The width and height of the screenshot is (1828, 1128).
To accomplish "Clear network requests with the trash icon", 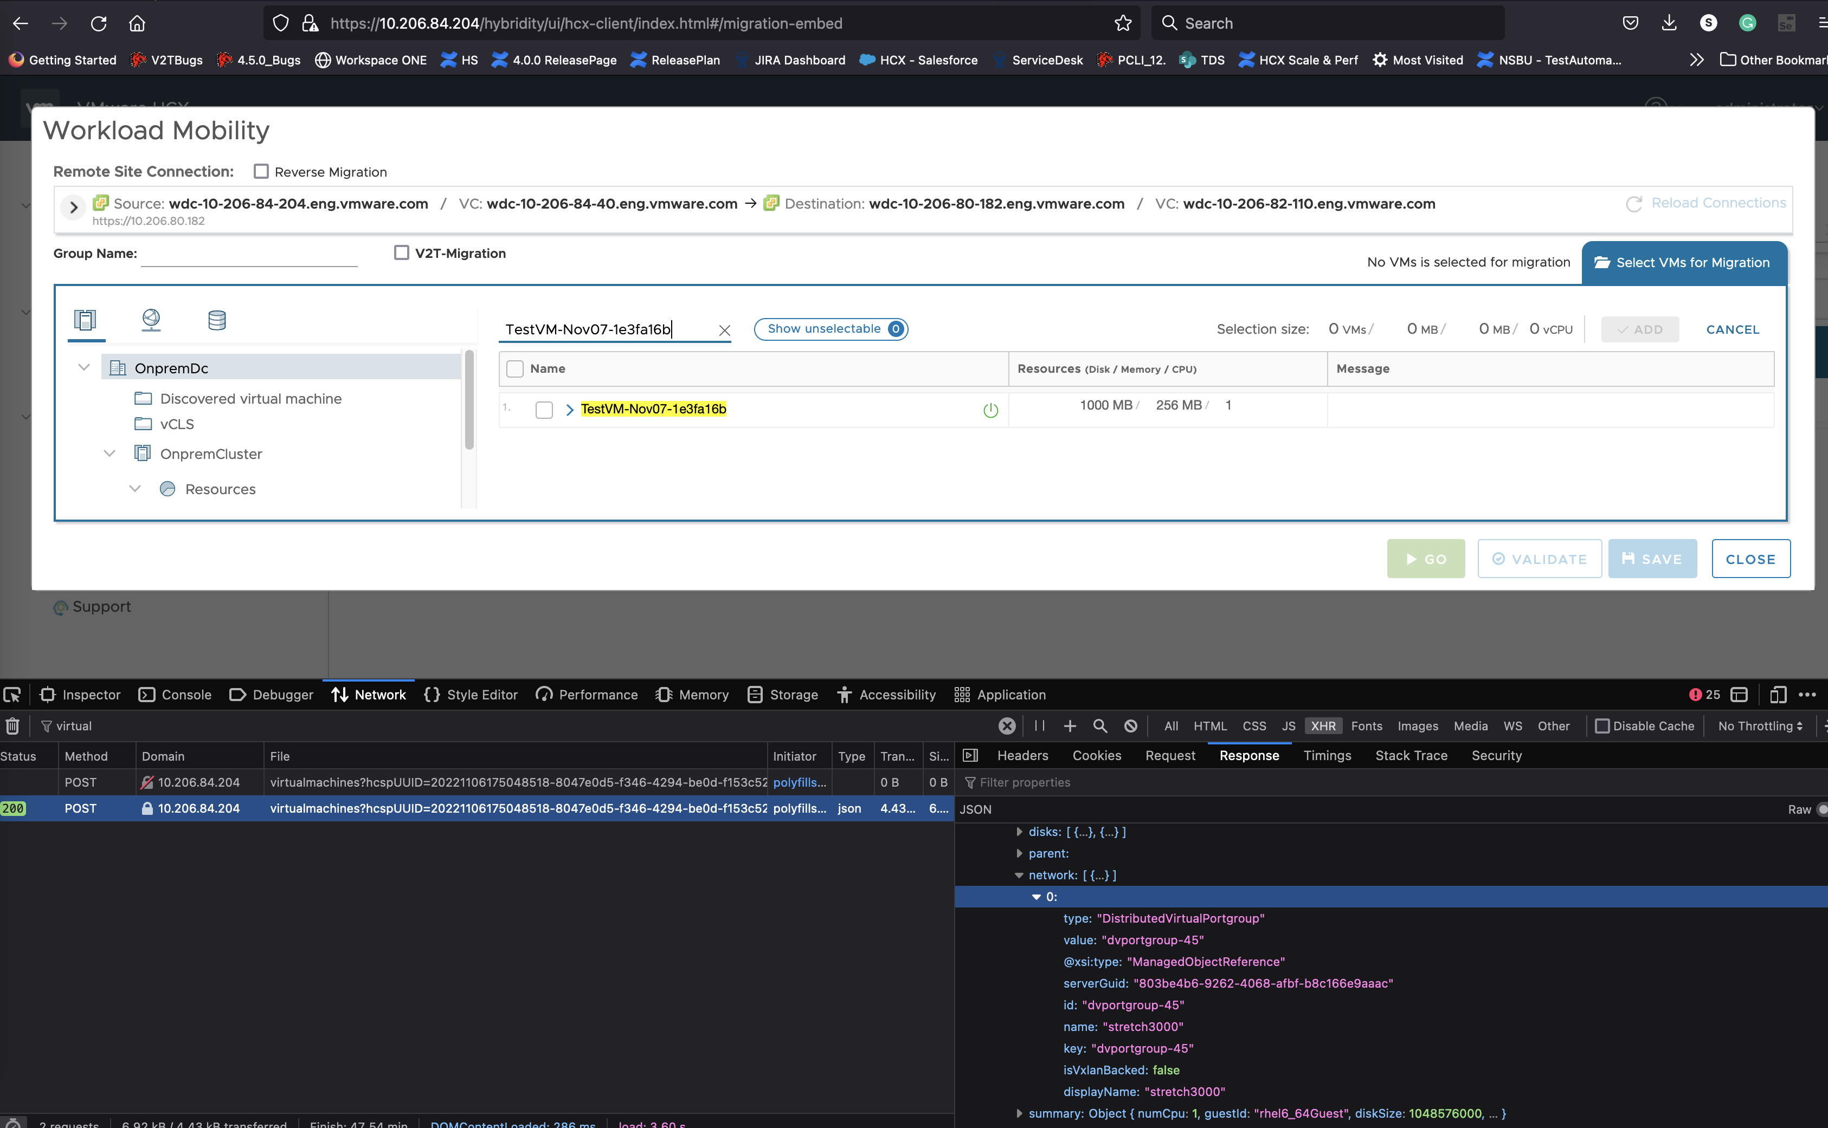I will tap(12, 726).
